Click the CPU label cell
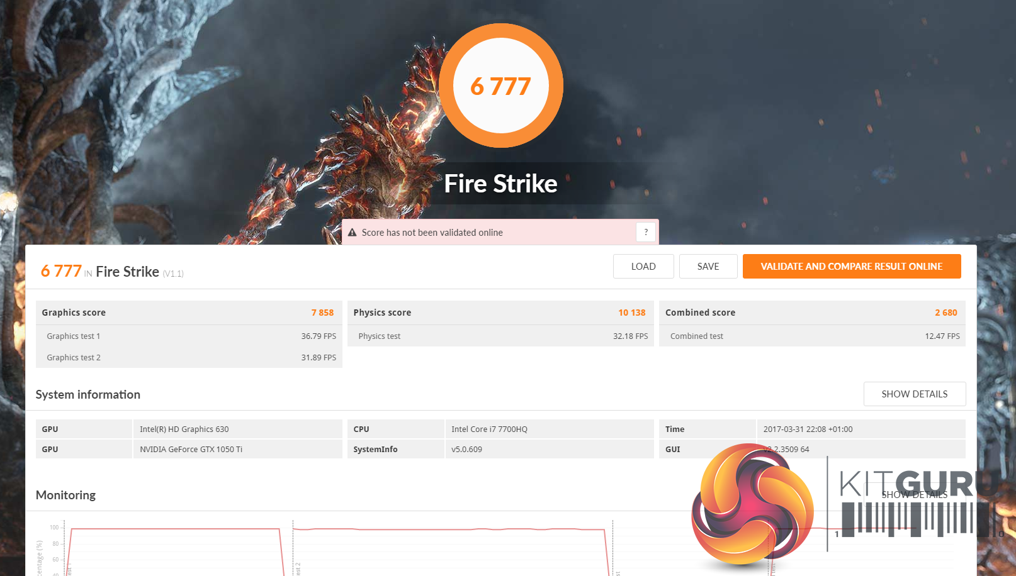The height and width of the screenshot is (576, 1016). coord(396,429)
